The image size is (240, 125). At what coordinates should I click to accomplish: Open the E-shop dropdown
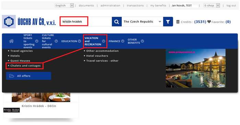tap(212, 5)
